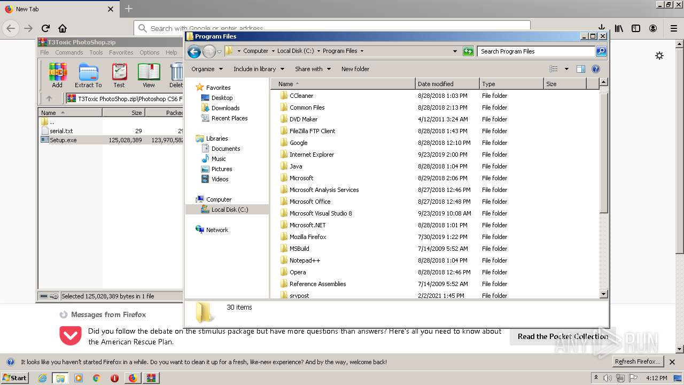The image size is (684, 385).
Task: Toggle Firefox sidebar icon
Action: 636,28
